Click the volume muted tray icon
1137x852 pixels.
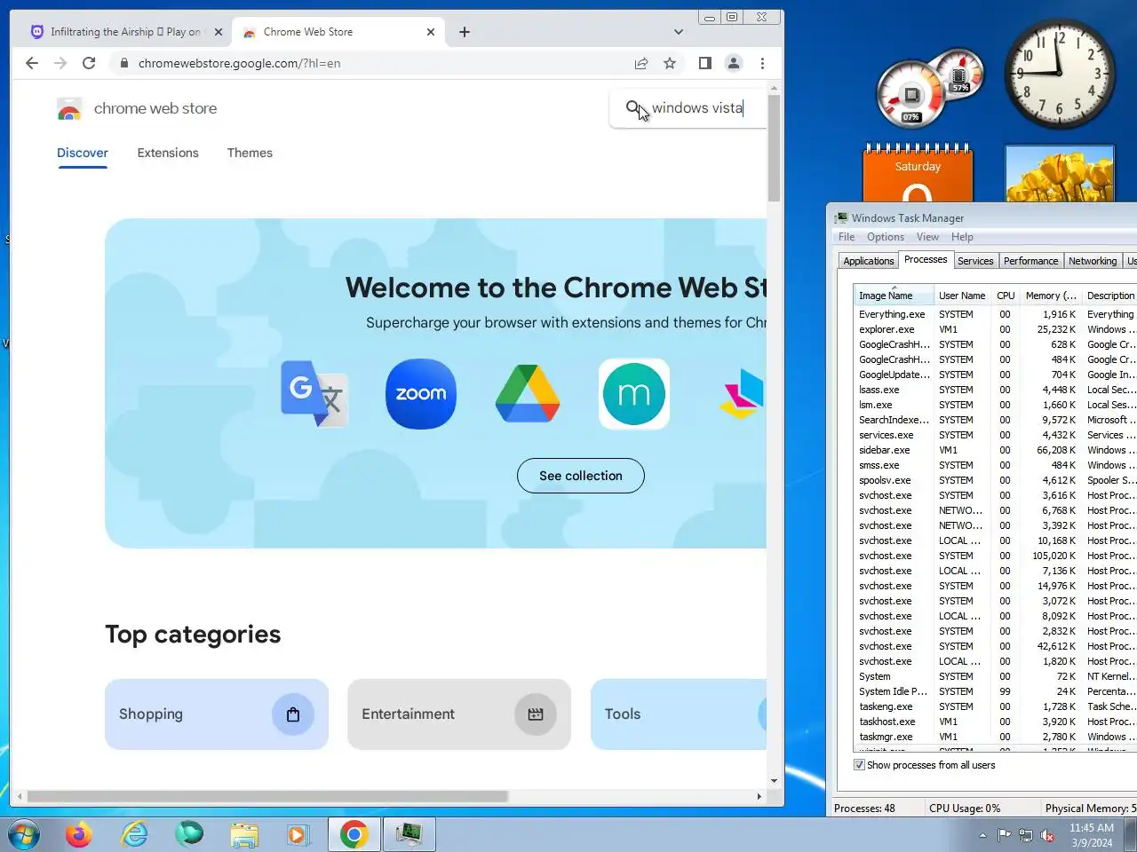pos(1047,836)
